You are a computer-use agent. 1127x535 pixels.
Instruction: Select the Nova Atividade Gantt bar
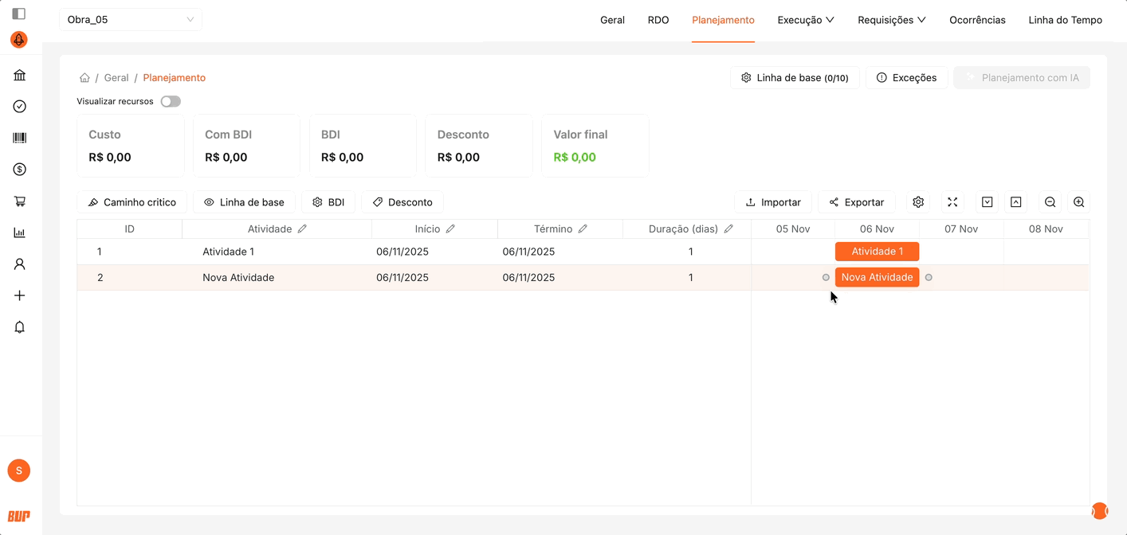[x=877, y=277]
